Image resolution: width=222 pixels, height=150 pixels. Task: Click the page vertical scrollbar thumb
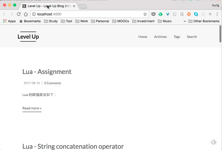(220, 34)
